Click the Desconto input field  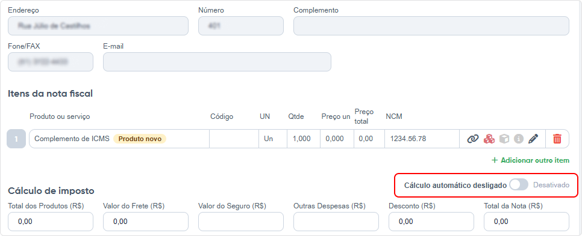[x=431, y=222]
